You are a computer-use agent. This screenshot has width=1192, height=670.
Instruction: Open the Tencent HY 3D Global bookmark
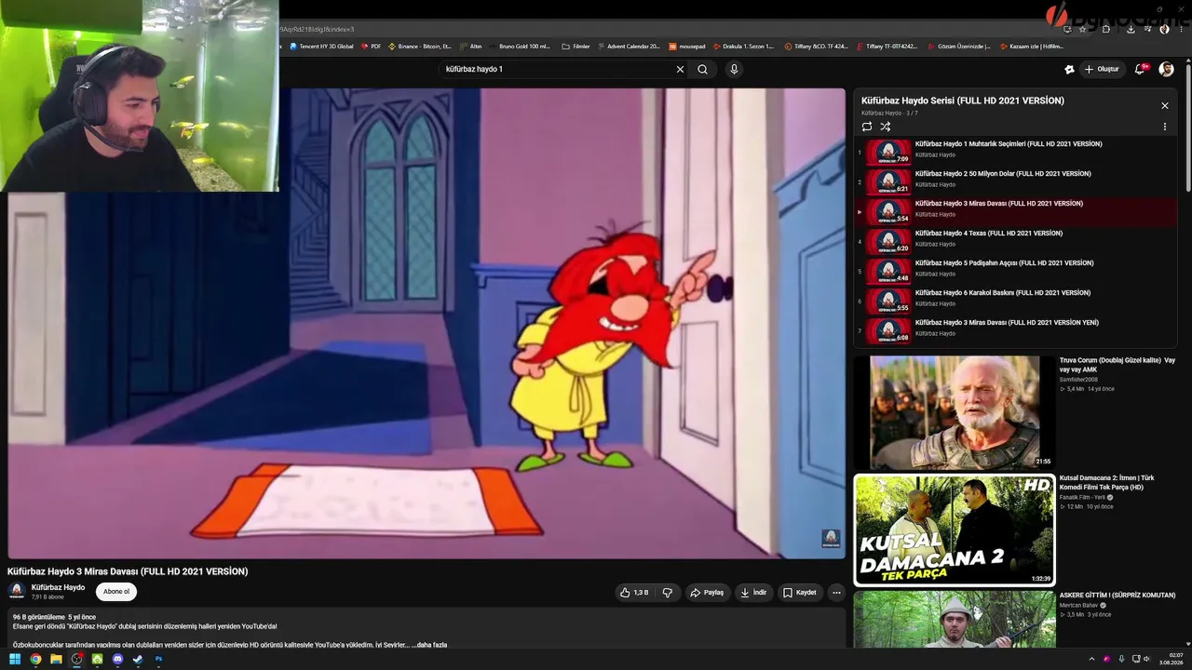321,46
